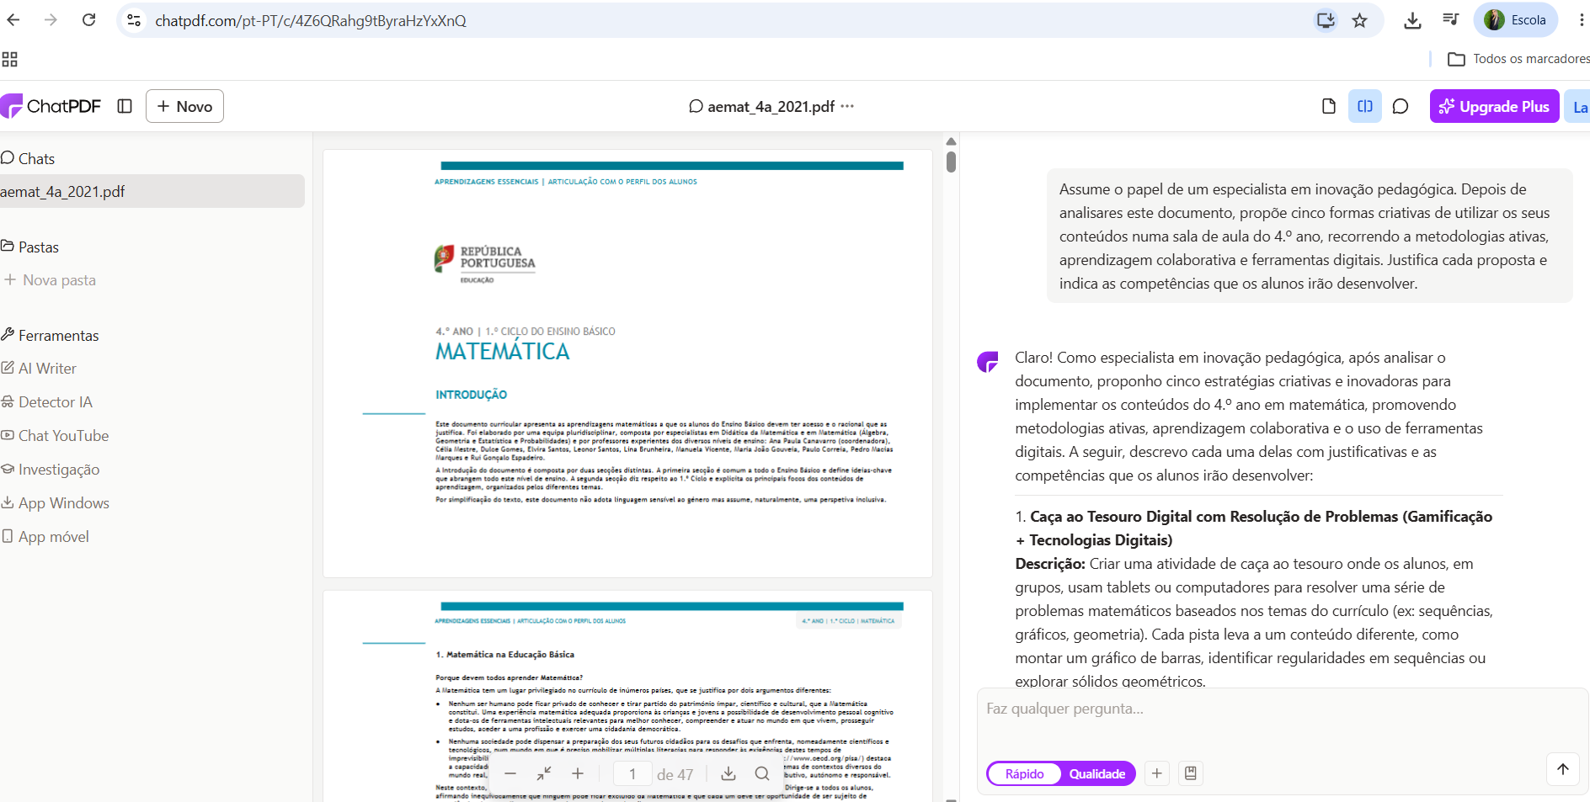Open the Detector IA tool

pos(47,401)
